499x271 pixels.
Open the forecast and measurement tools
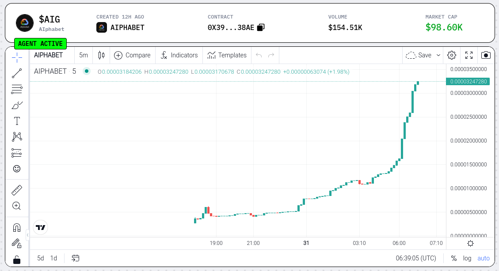[17, 153]
